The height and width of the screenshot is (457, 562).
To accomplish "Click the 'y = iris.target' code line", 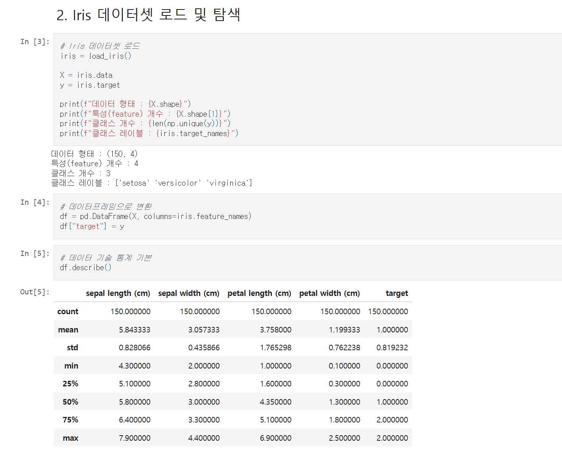I will (90, 85).
